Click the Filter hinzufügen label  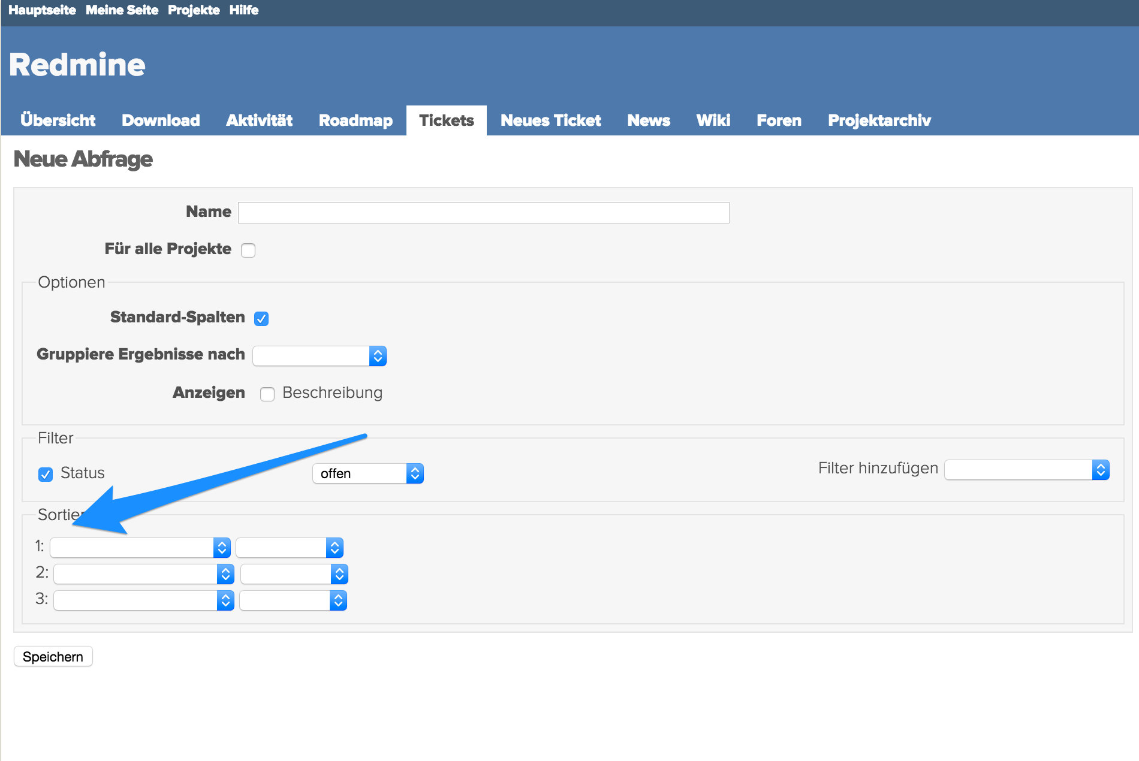(x=878, y=469)
